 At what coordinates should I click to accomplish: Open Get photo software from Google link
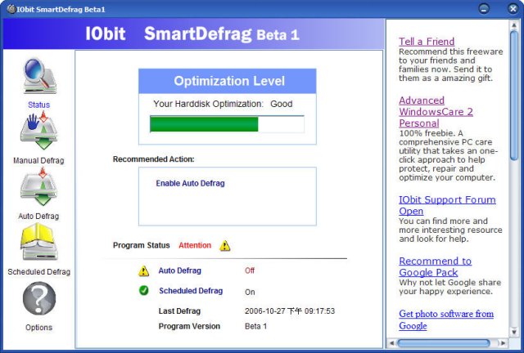pos(445,319)
